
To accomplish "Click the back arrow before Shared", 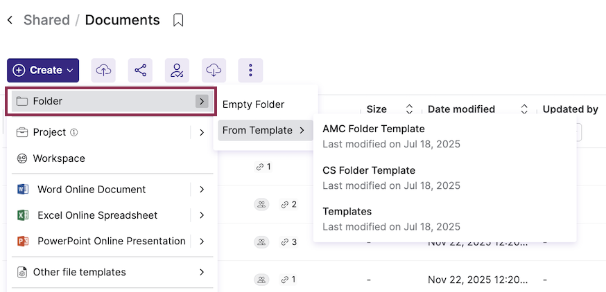I will point(10,20).
